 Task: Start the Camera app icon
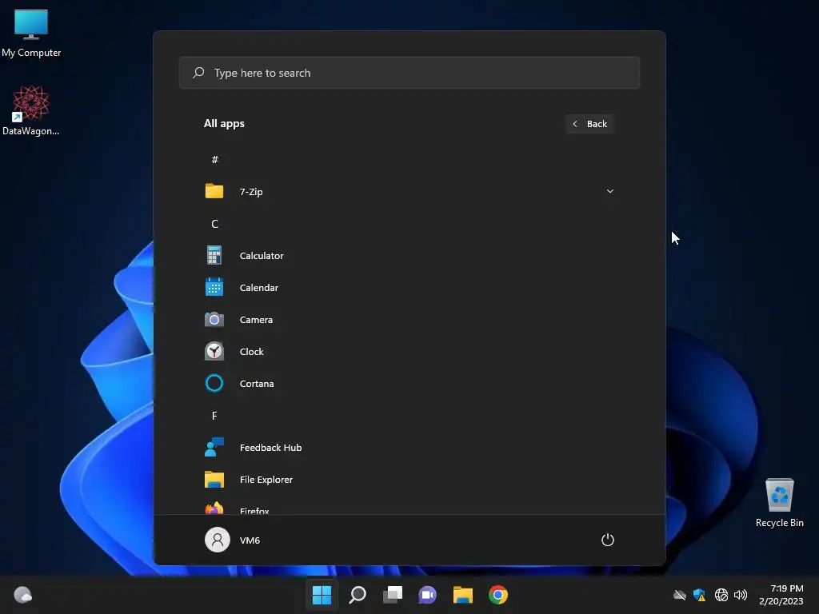point(214,319)
